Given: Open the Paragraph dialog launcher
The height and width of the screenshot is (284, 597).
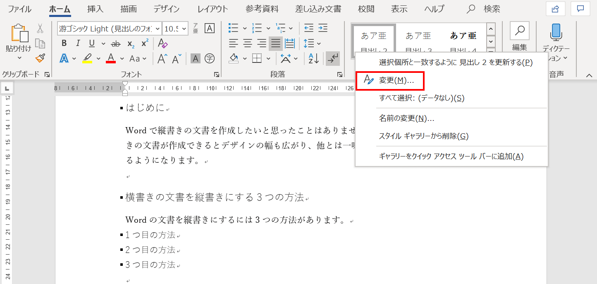Looking at the screenshot, I should 339,75.
